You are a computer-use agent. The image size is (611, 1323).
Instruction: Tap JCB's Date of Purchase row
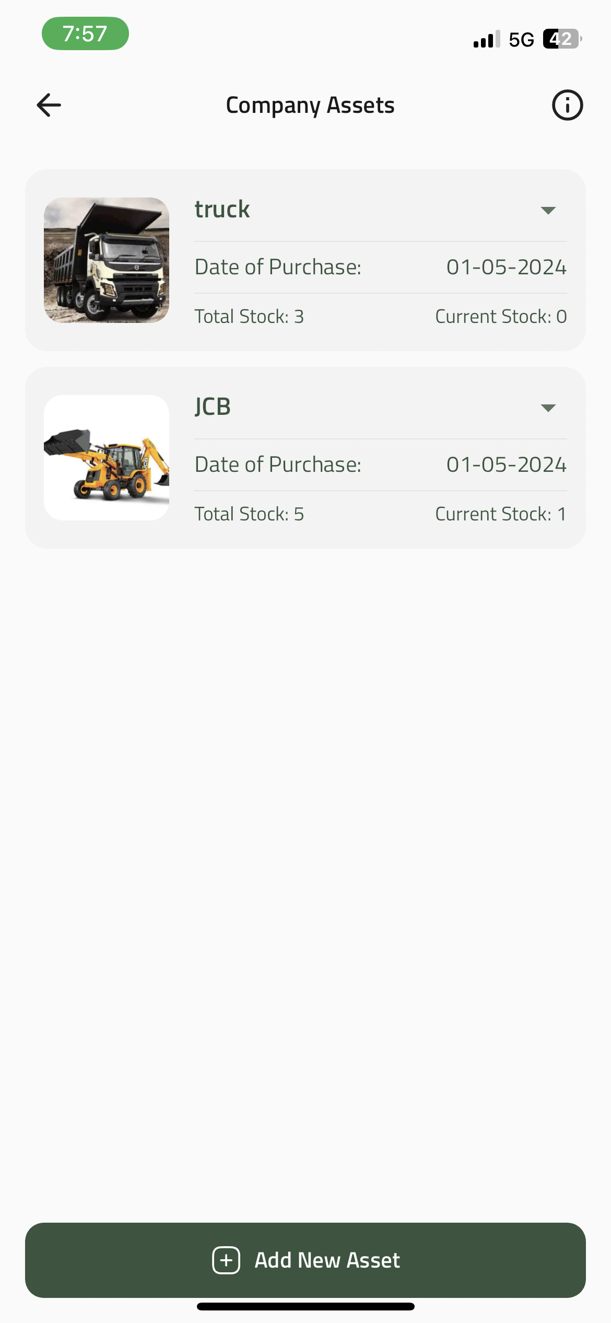coord(380,465)
